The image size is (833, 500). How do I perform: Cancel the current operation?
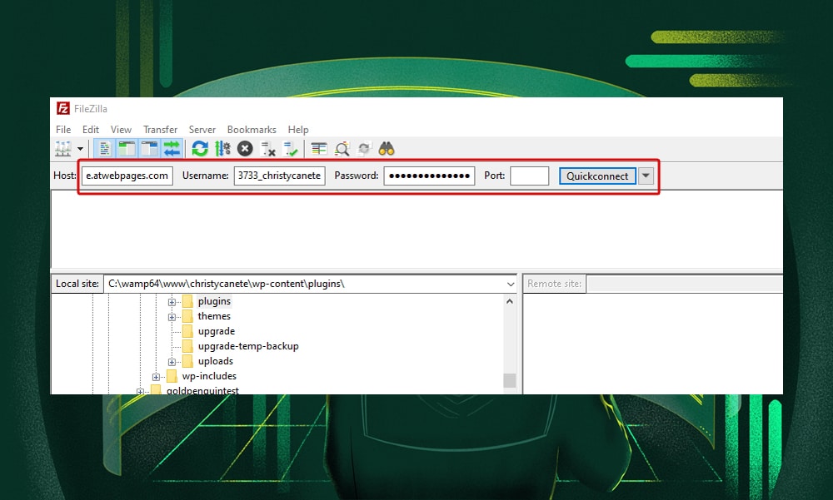coord(244,148)
